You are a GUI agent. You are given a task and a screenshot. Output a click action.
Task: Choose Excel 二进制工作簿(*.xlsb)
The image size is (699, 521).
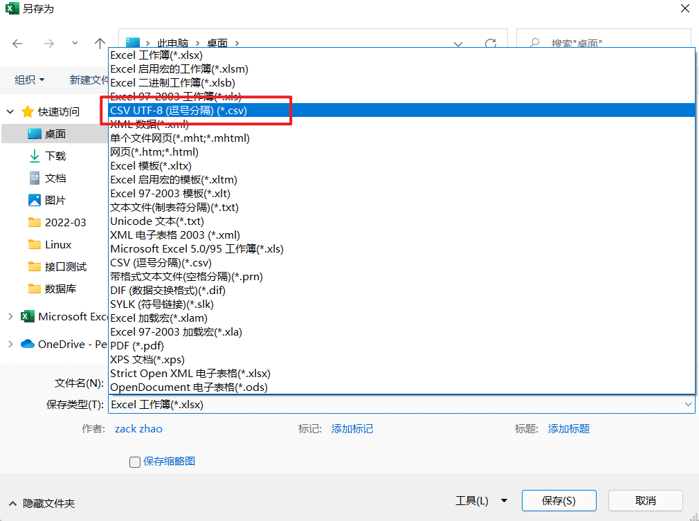[401, 83]
